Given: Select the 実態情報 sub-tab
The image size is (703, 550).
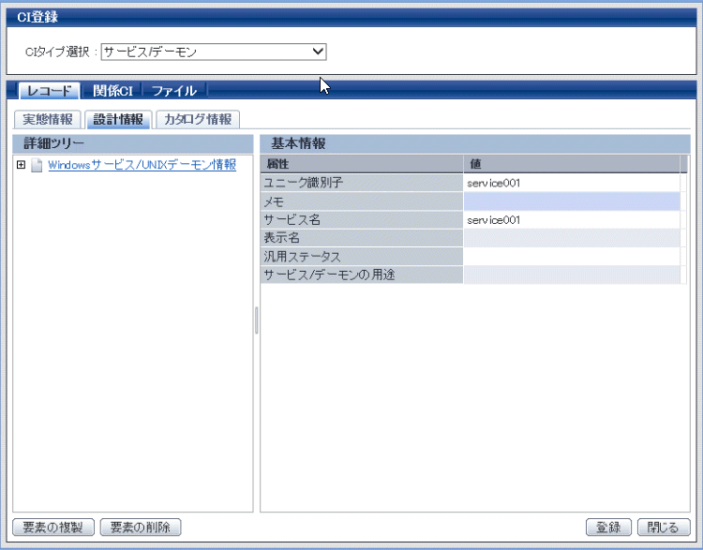Looking at the screenshot, I should tap(48, 119).
